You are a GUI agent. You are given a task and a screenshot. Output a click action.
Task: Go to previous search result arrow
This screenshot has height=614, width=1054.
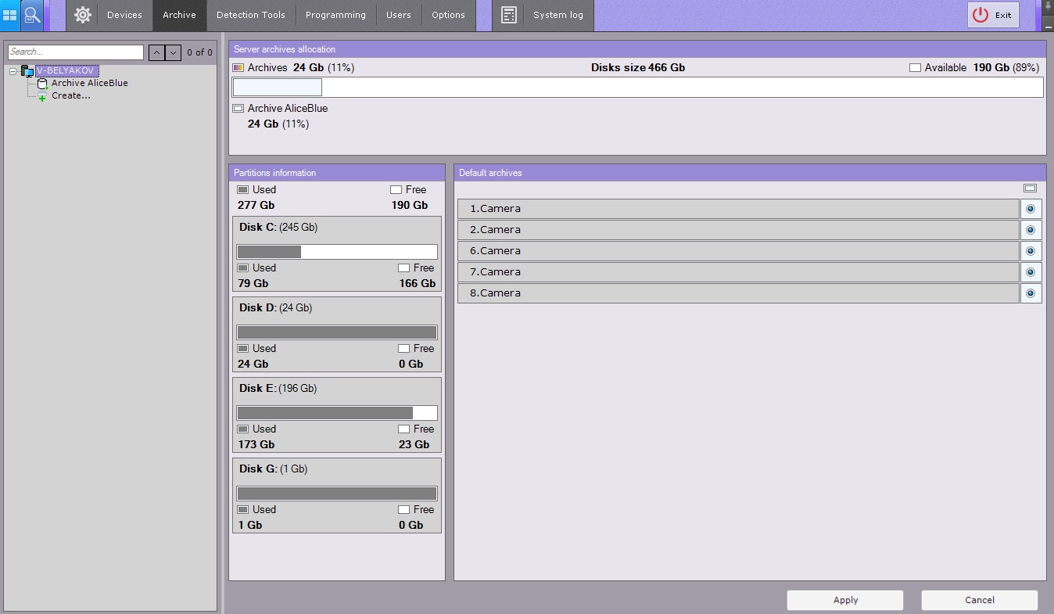(x=156, y=52)
